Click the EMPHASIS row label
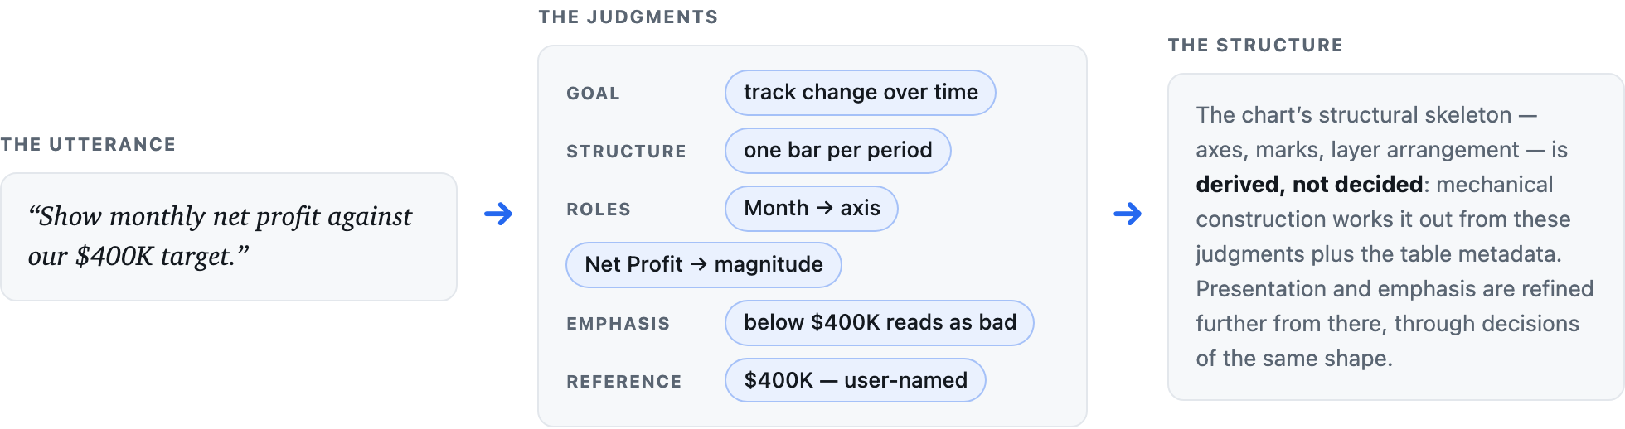Screen dimensions: 1625x429 (x=618, y=324)
